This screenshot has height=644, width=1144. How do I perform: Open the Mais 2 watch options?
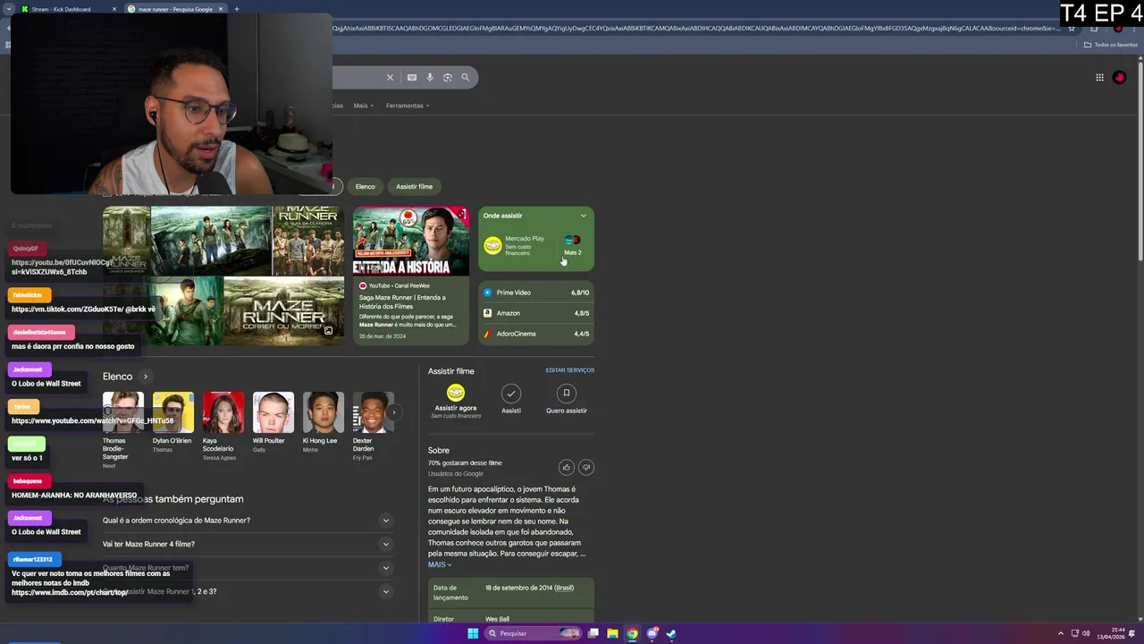point(573,245)
